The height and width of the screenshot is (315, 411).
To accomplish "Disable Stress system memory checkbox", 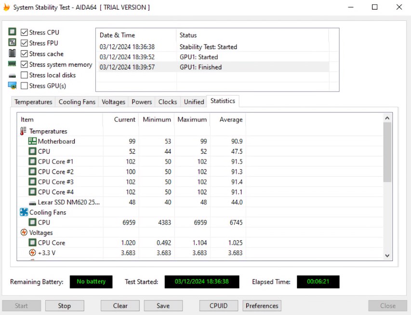I will tap(24, 64).
